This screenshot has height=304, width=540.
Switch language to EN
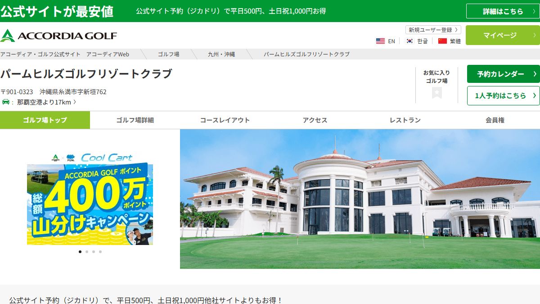pyautogui.click(x=391, y=41)
